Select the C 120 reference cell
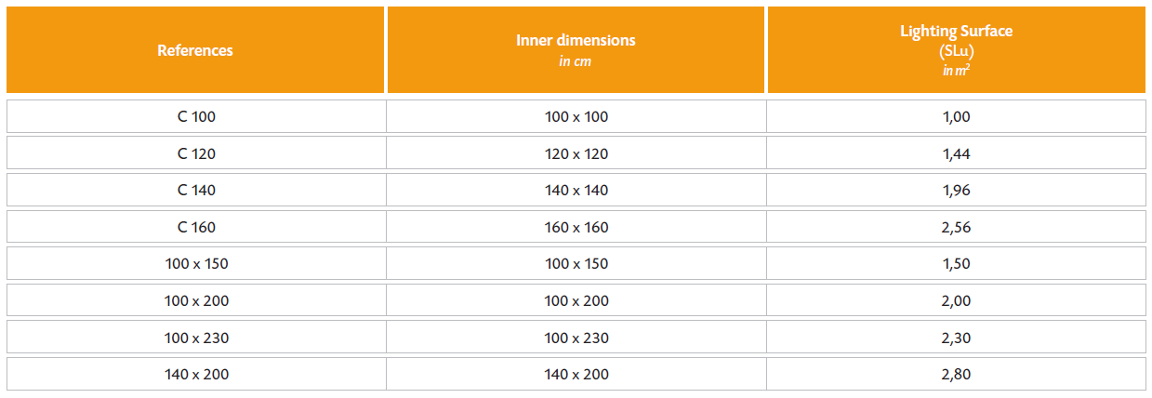 [x=195, y=153]
